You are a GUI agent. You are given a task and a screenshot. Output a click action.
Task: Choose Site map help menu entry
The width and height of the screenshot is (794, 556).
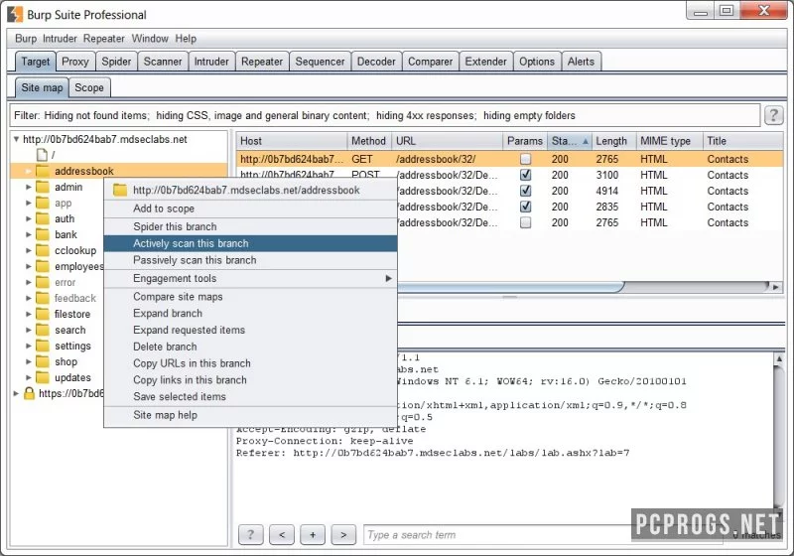pos(250,415)
